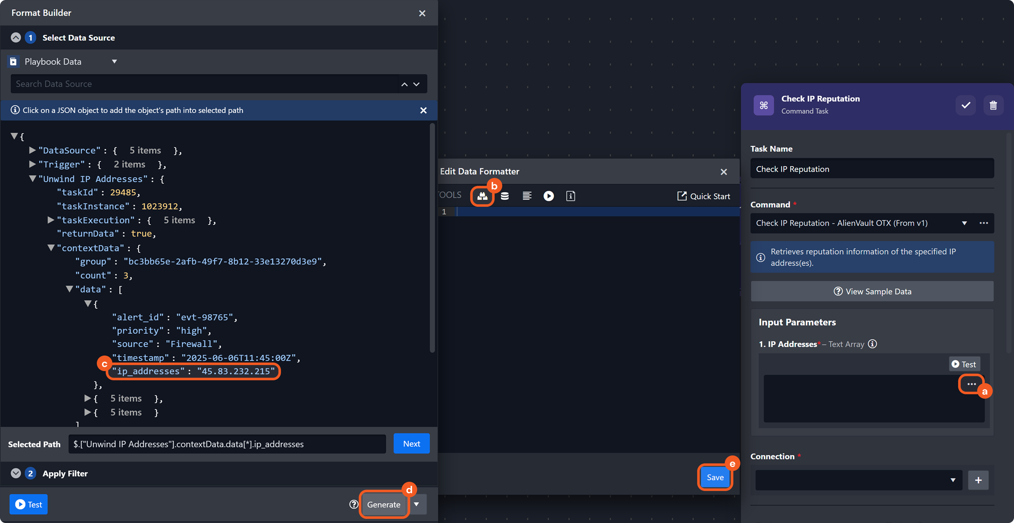The image size is (1014, 523).
Task: Open the Generate button dropdown arrow
Action: click(417, 504)
